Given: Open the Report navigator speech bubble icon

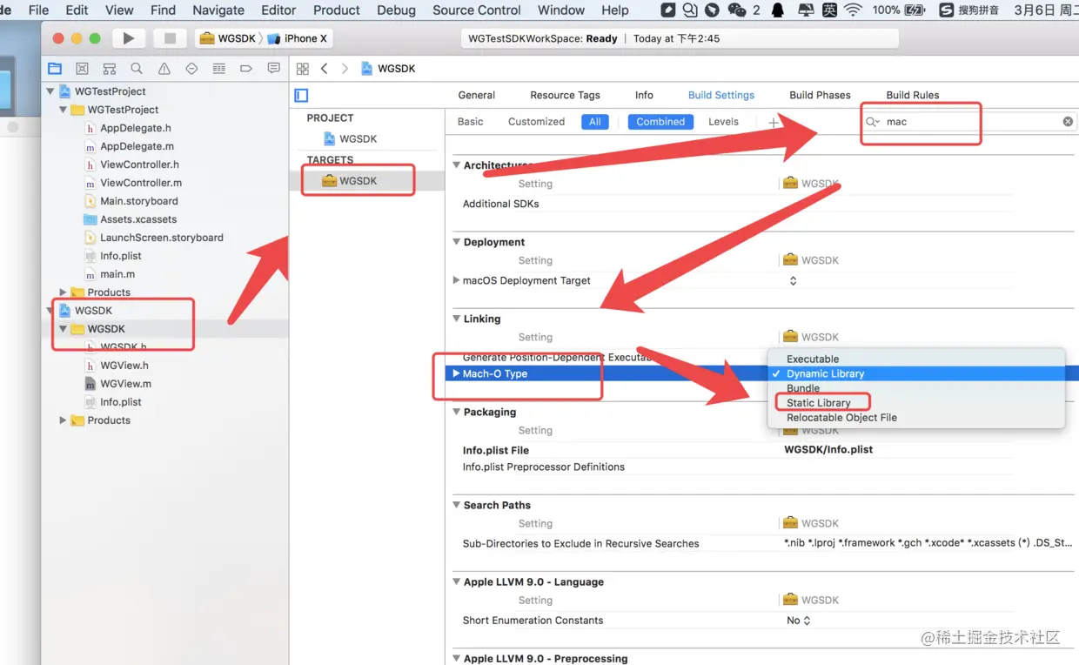Looking at the screenshot, I should 274,69.
